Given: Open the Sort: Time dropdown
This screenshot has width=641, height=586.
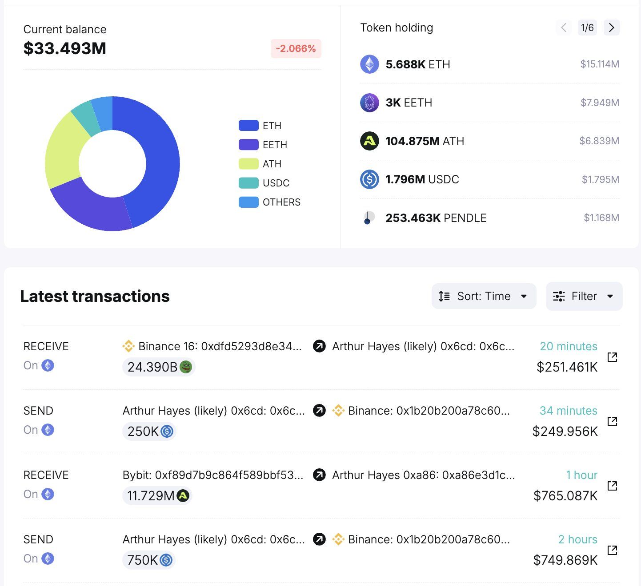Looking at the screenshot, I should click(x=484, y=296).
